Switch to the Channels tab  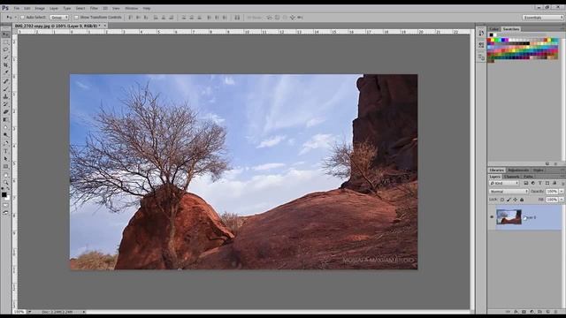click(x=511, y=177)
